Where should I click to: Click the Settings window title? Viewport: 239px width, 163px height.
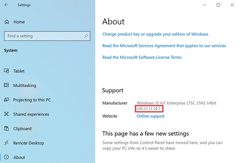tap(24, 5)
